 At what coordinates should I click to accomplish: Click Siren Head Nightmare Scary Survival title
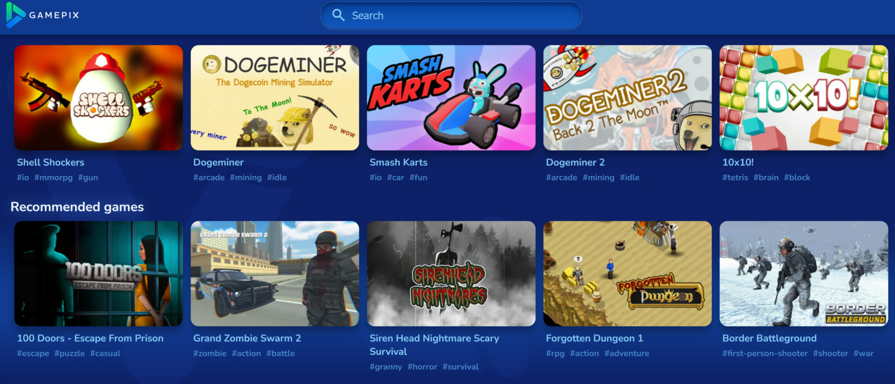point(434,345)
